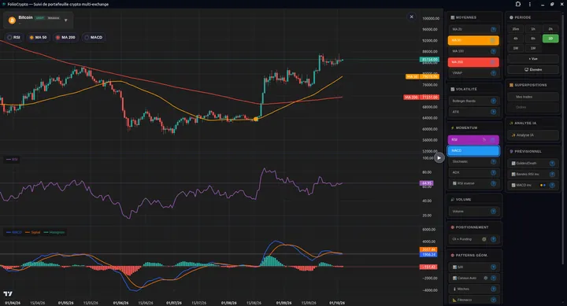
Task: Open help icon on purple RSI row
Action: click(492, 139)
